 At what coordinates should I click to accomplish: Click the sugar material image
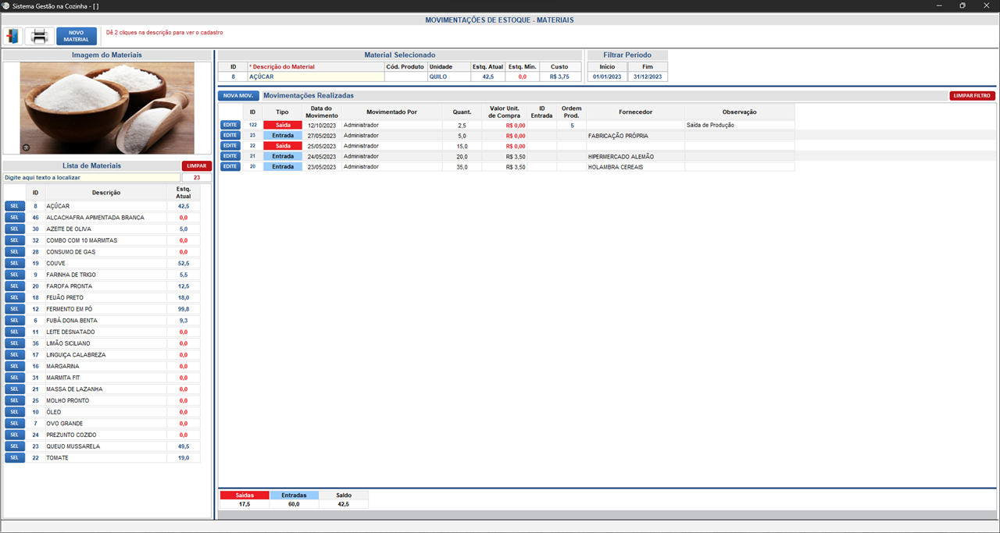click(107, 108)
